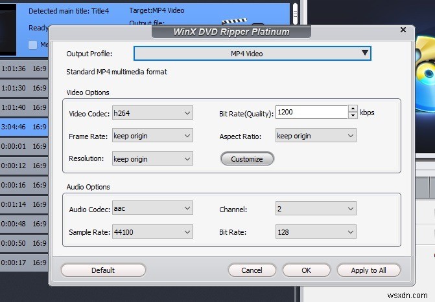
Task: Click Detected main title: Title4 text
Action: (69, 11)
